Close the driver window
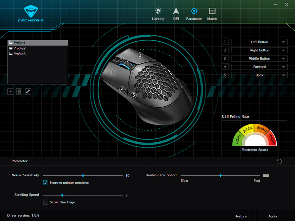Screen dimensions: 295x221 tap(286, 4)
